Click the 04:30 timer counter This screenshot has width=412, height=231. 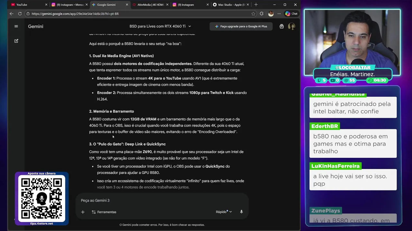point(377,80)
